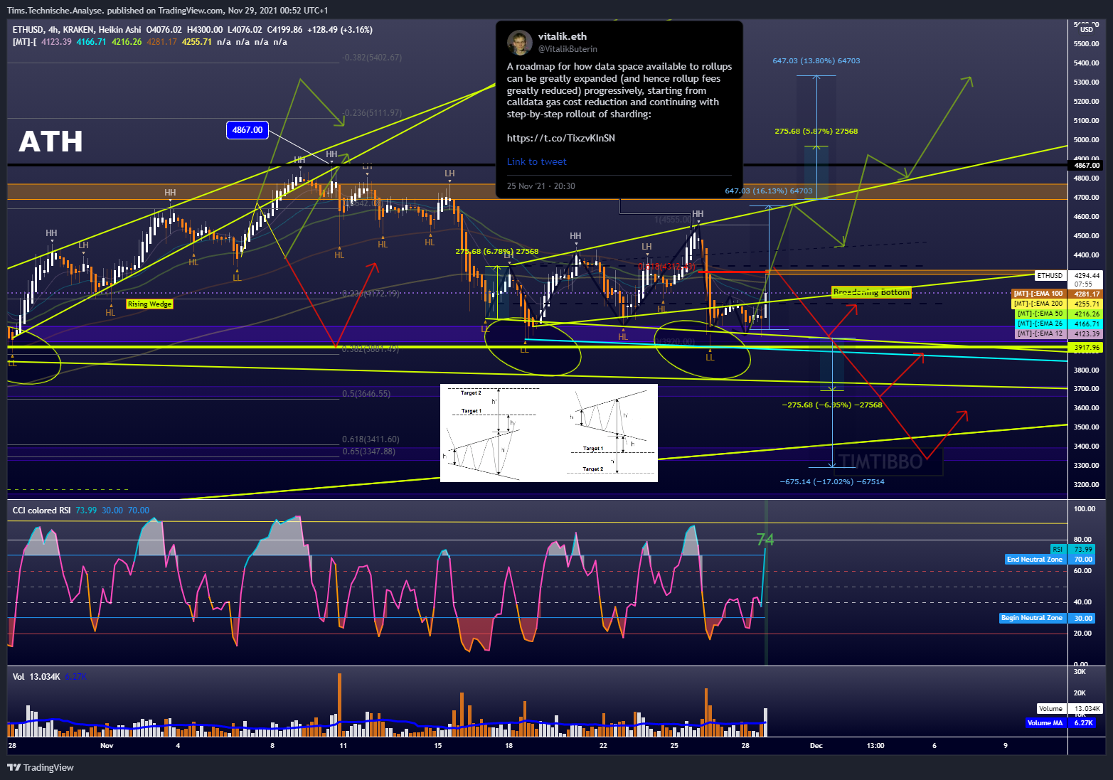This screenshot has width=1113, height=780.
Task: Click the [MT]-[:EMA 12 label
Action: coord(1040,333)
